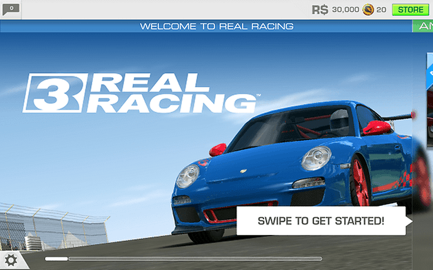
Task: Click the gold balance value 20
Action: pos(381,10)
